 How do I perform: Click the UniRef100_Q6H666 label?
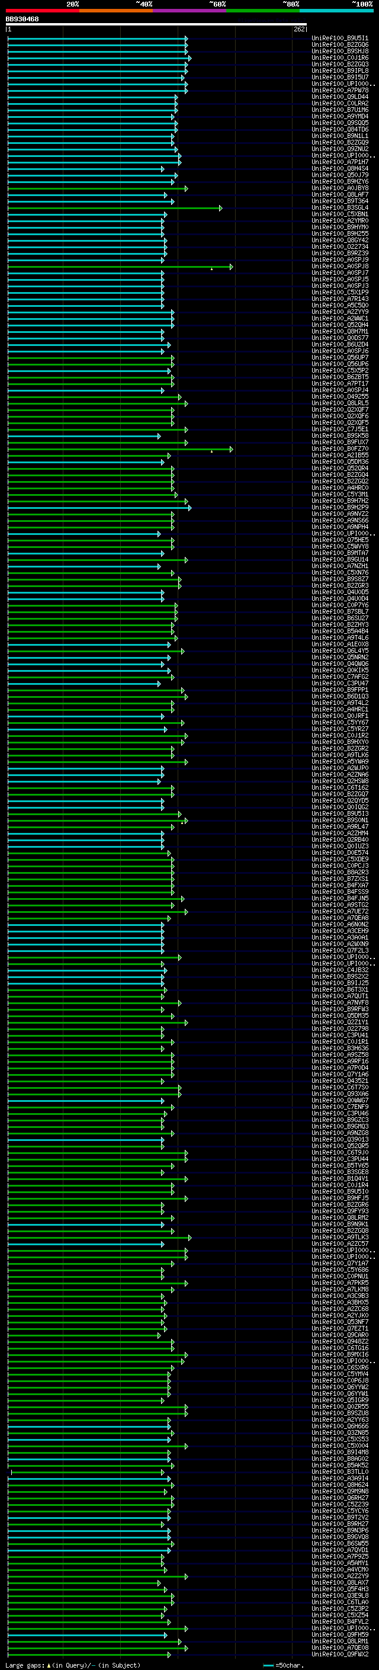click(x=339, y=1425)
